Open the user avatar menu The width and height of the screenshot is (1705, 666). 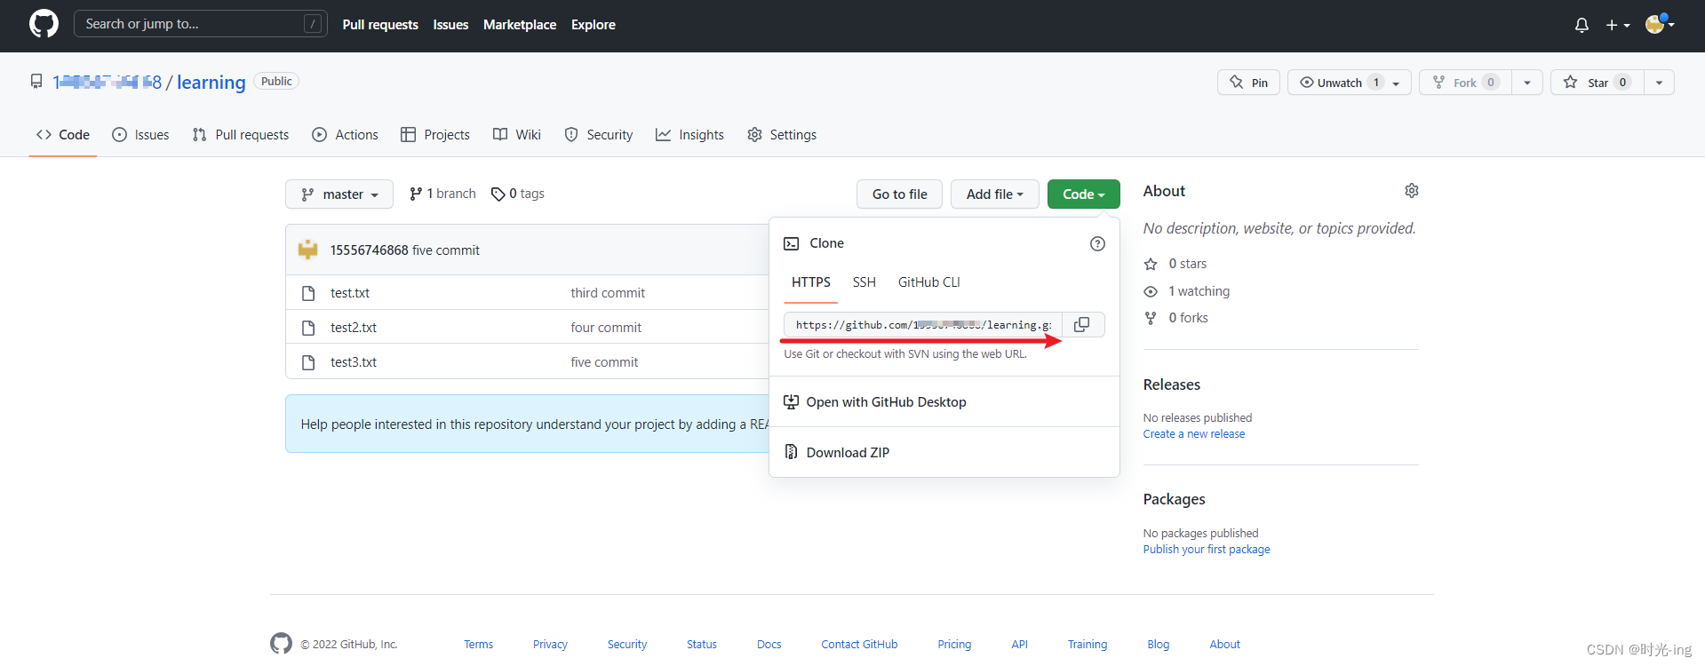(1660, 24)
